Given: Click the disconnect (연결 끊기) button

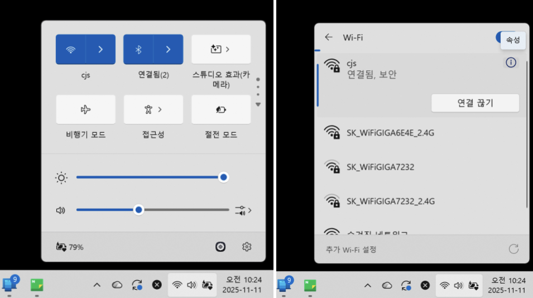Looking at the screenshot, I should (x=475, y=103).
